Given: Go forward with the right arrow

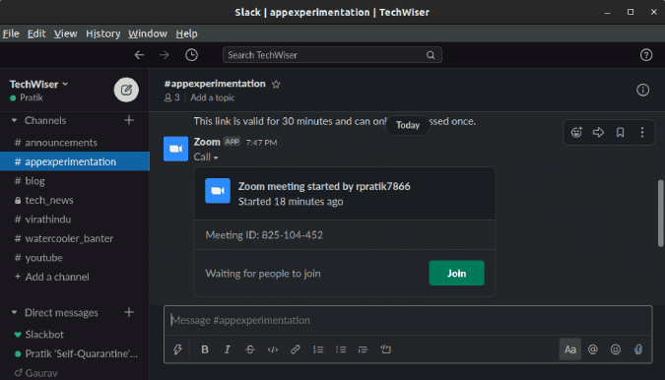Looking at the screenshot, I should (165, 55).
